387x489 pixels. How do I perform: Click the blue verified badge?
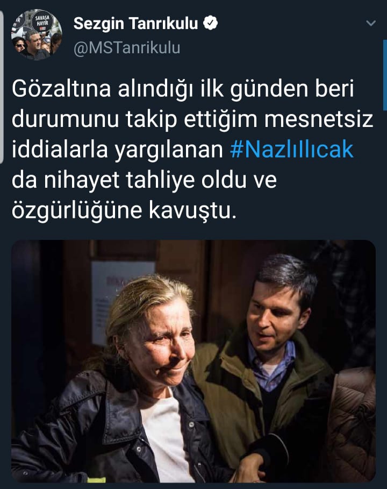210,23
